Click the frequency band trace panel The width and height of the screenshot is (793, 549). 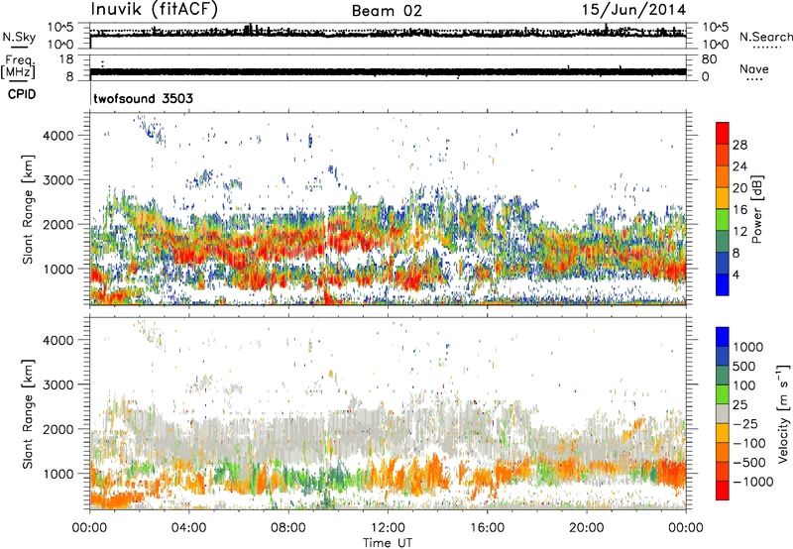coord(388,67)
